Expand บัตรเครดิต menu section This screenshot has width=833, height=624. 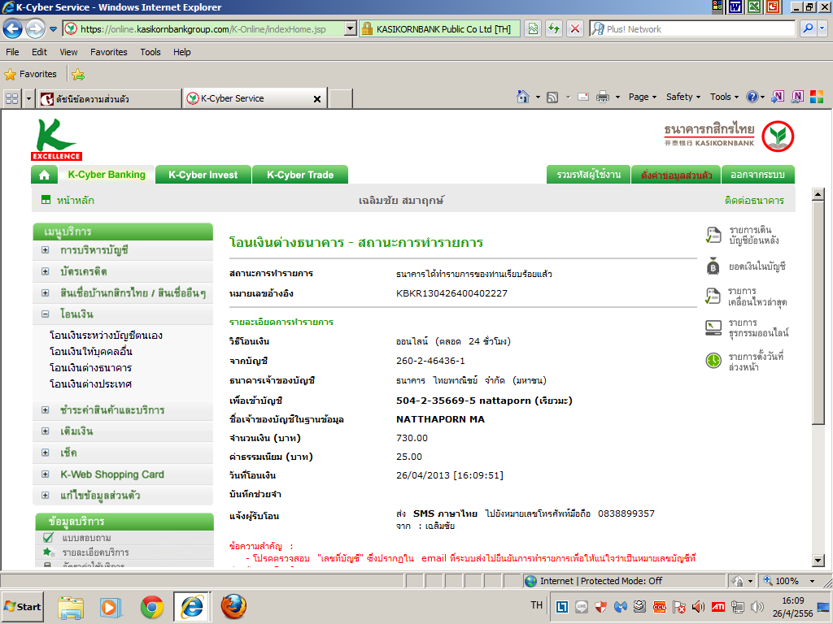point(46,271)
